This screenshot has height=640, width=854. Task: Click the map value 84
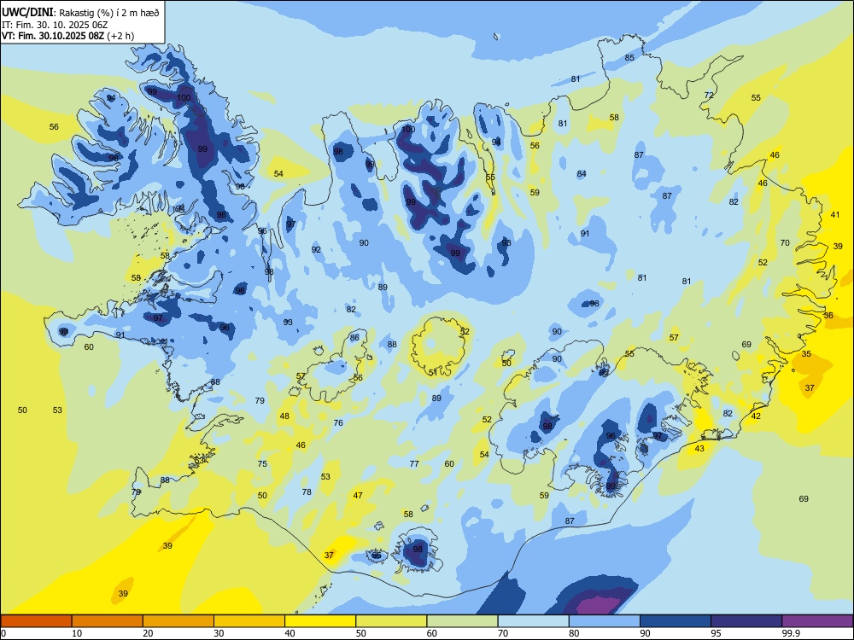(582, 173)
